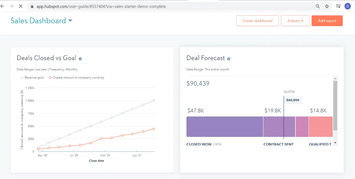
Task: Select the purple CLOSED WON funnel segment
Action: pos(224,127)
